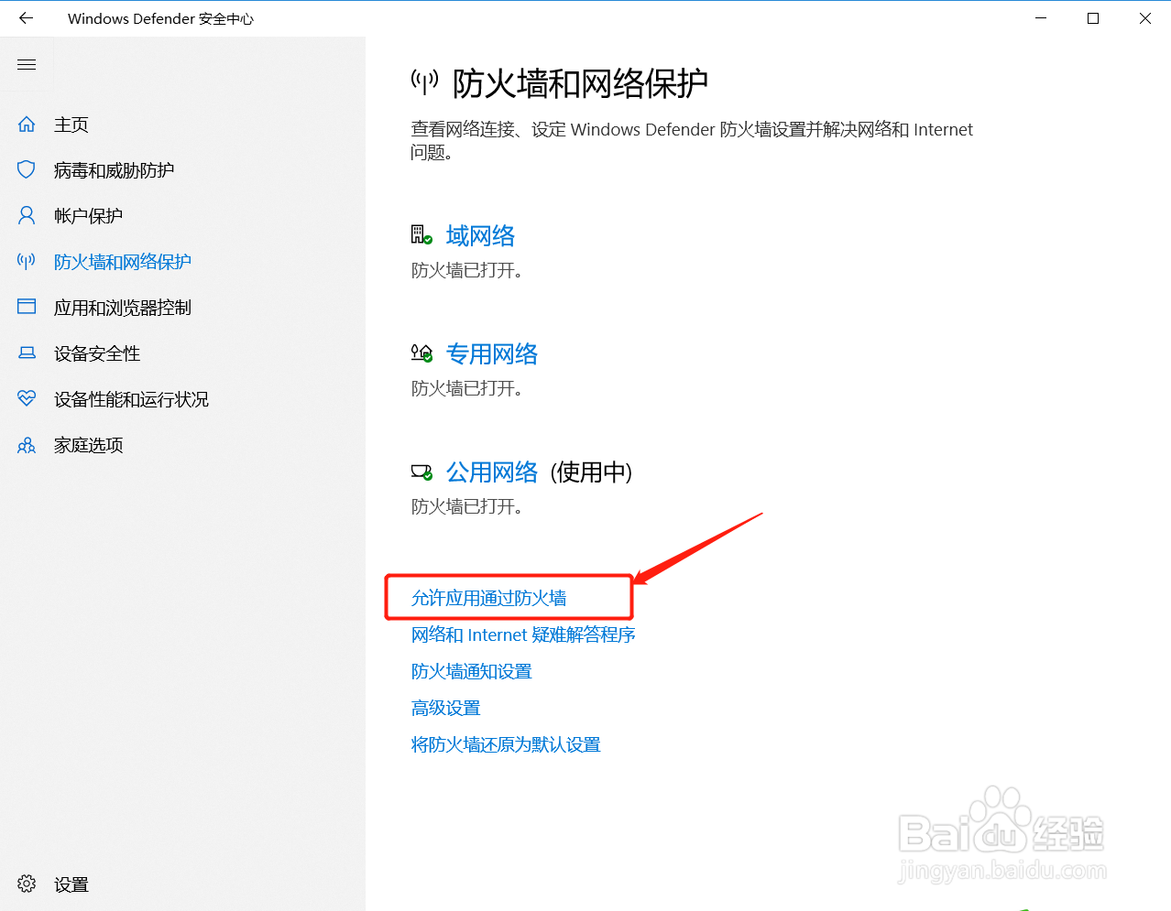Open the 专用网络 firewall settings
1171x911 pixels.
coord(492,354)
